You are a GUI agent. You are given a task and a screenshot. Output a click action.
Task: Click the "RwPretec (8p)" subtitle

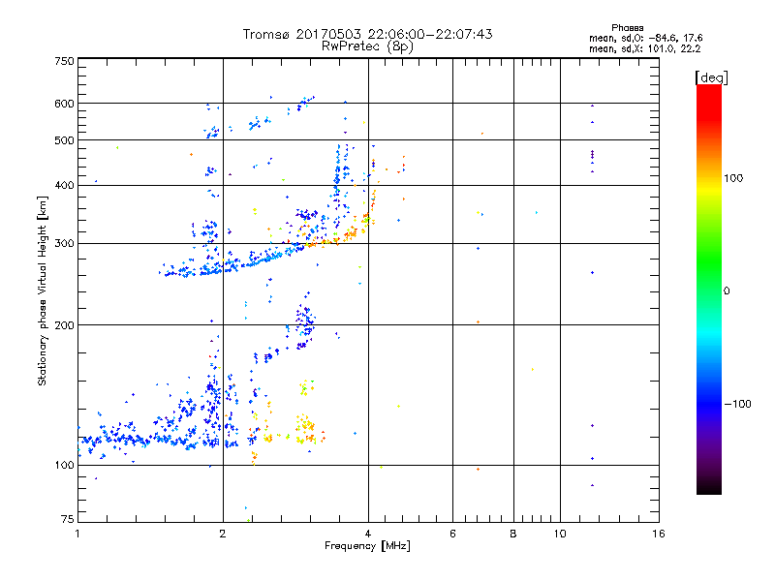click(367, 46)
